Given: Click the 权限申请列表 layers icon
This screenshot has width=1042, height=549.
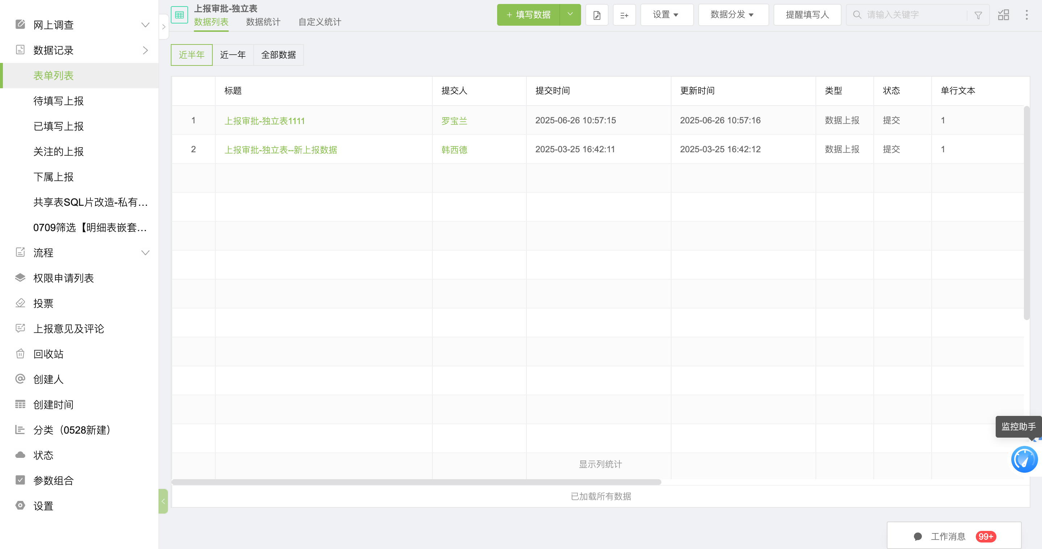Looking at the screenshot, I should pyautogui.click(x=20, y=278).
